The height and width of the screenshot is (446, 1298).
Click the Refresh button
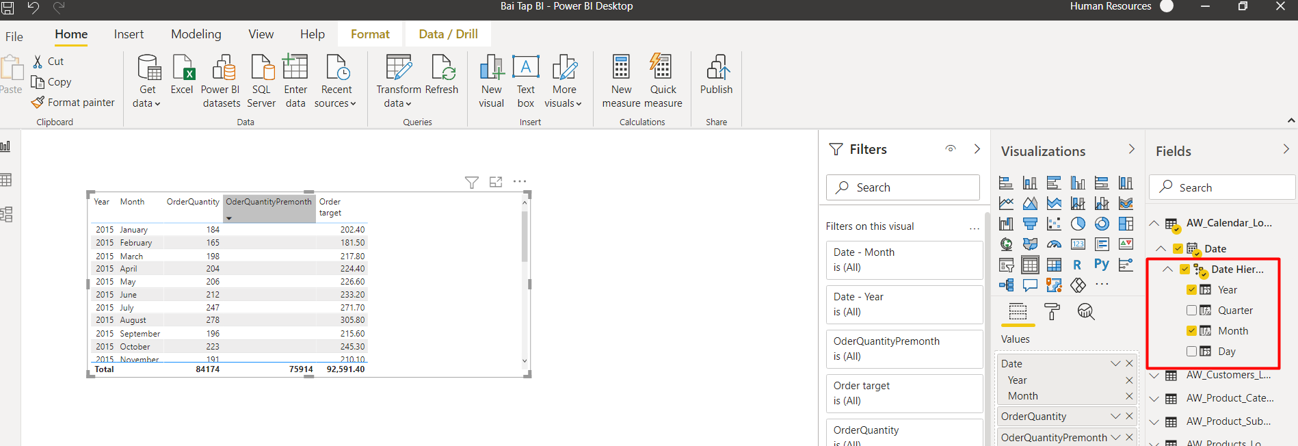coord(442,75)
